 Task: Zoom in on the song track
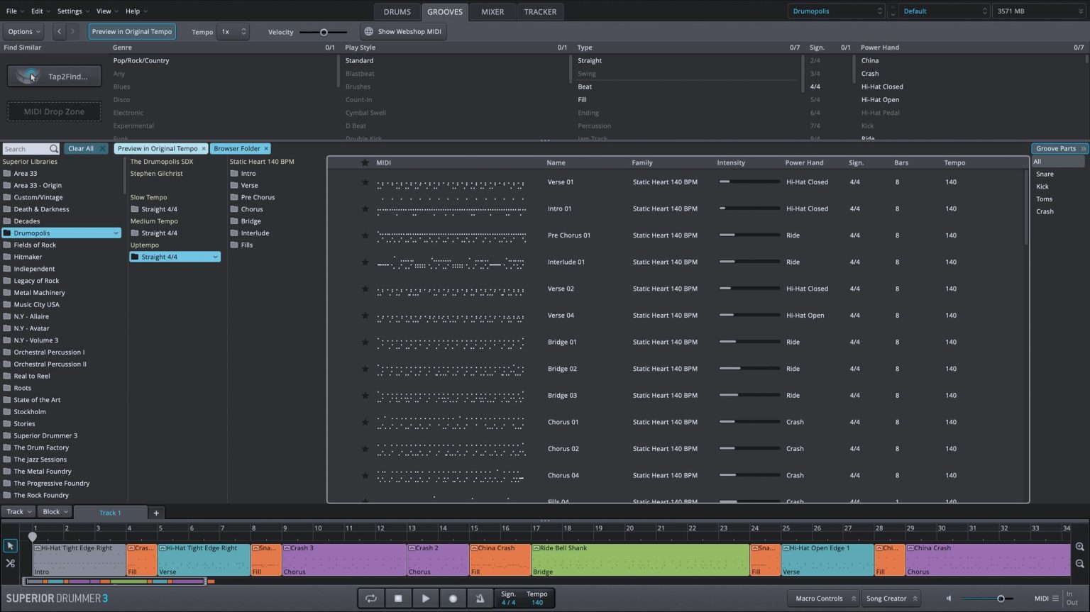click(1079, 547)
